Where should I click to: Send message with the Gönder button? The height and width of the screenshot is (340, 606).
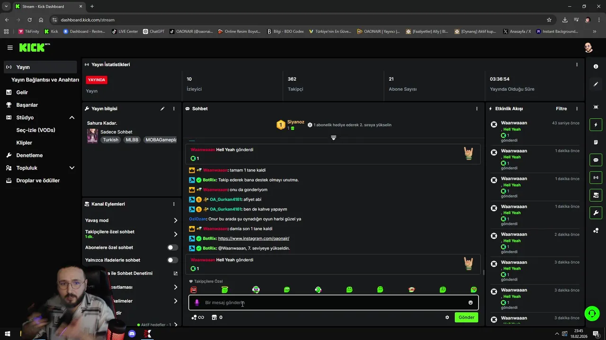click(x=466, y=317)
